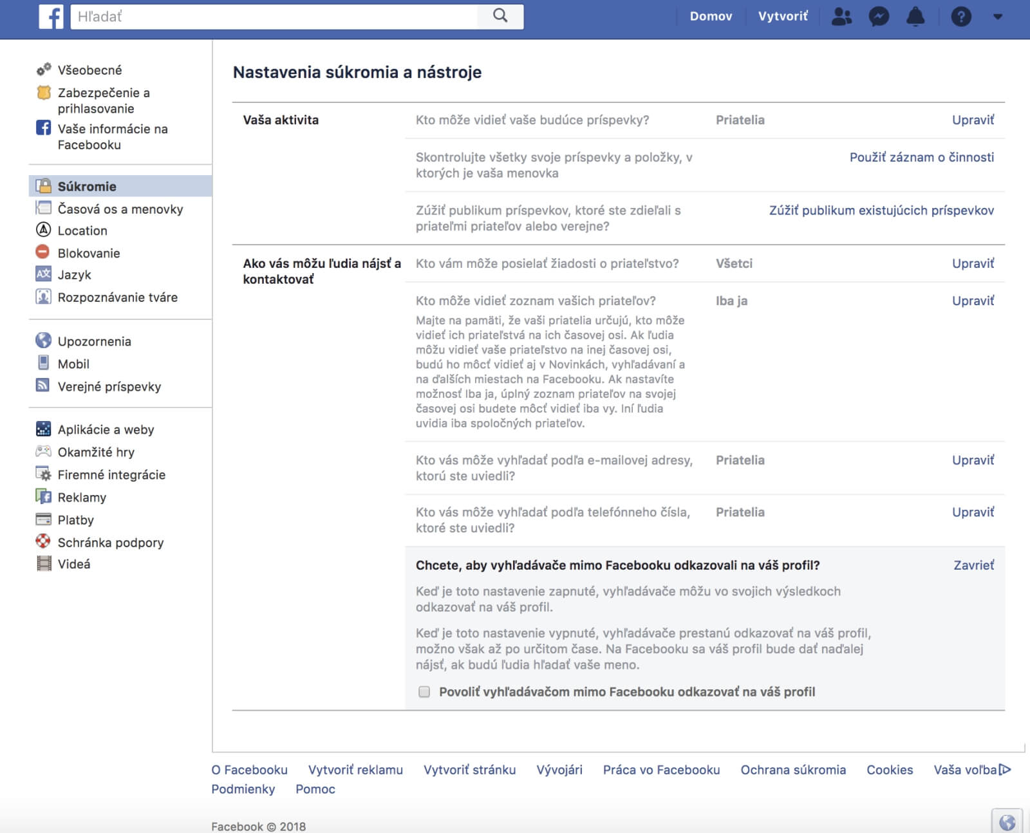Open friend requests icon

point(841,17)
